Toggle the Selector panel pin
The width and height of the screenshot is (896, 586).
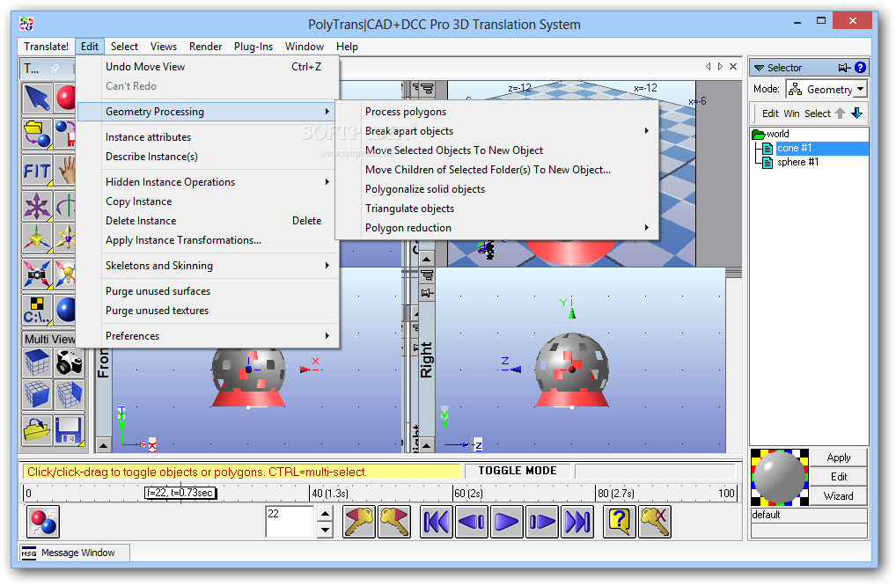click(845, 68)
